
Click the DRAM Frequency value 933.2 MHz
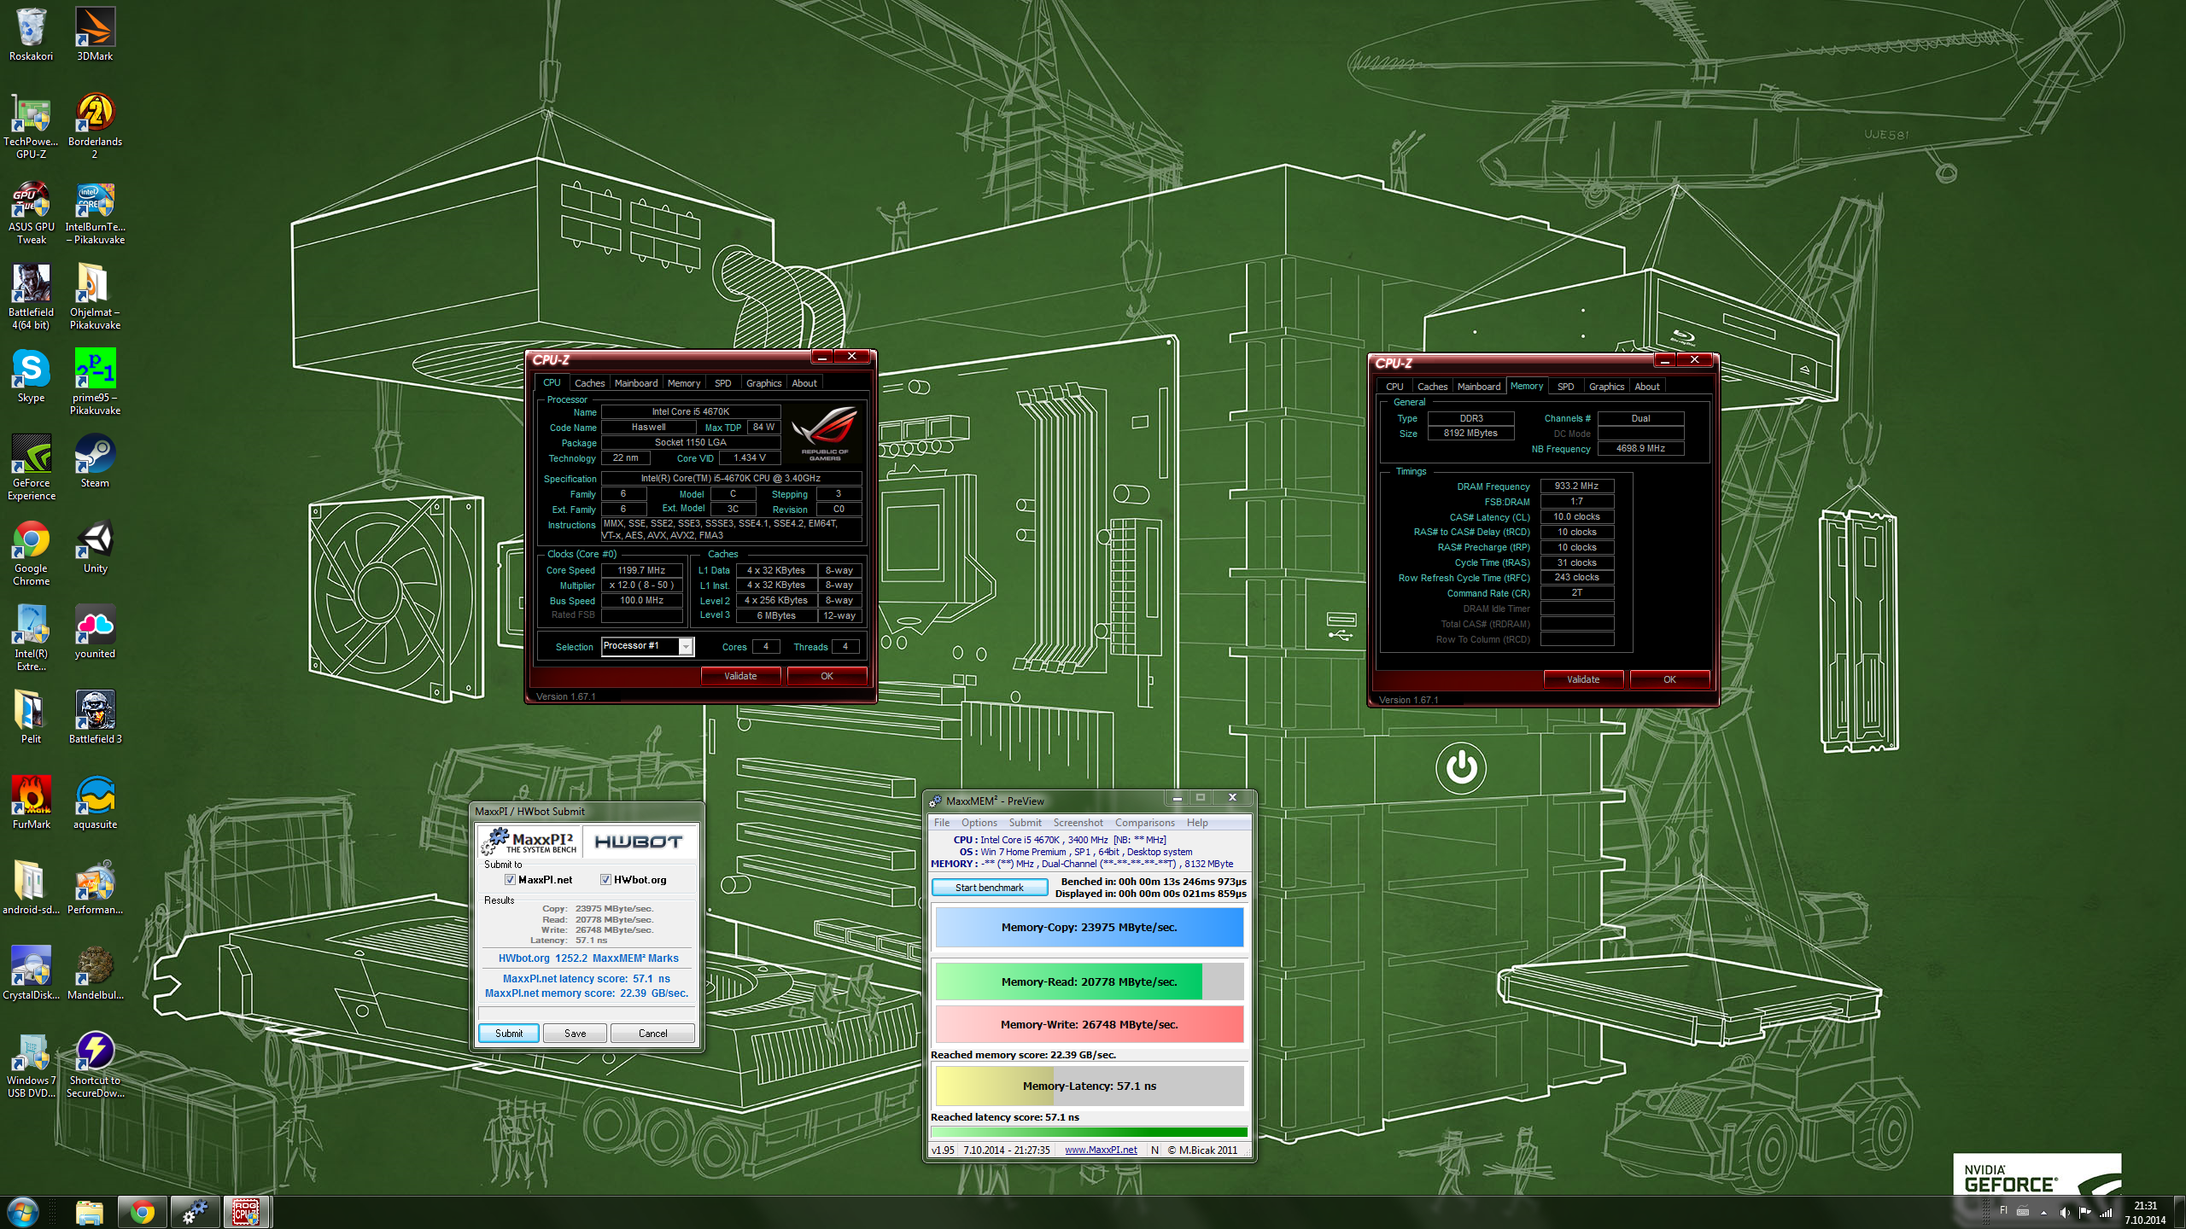point(1576,486)
